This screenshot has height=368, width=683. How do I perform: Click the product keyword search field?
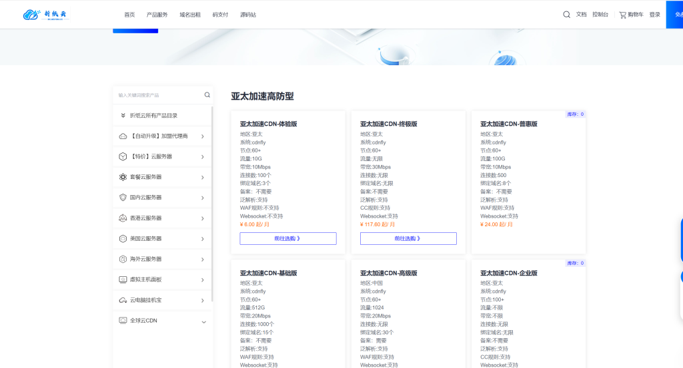click(159, 95)
